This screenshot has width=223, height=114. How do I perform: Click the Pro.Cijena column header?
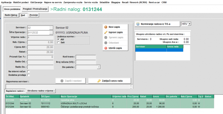tap(133, 97)
